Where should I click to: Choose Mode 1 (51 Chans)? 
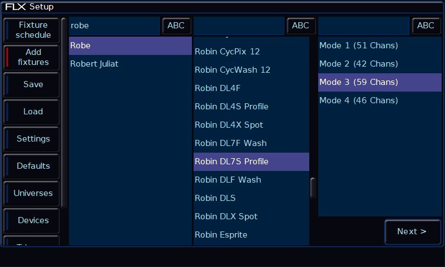[x=380, y=46]
